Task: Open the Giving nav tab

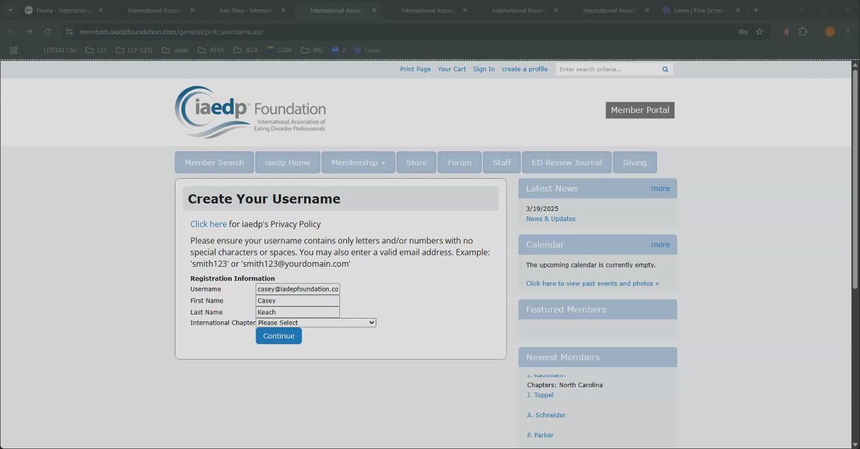Action: [x=635, y=163]
